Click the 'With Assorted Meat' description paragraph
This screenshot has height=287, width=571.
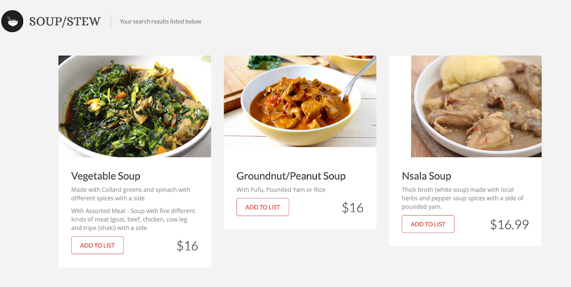tap(133, 219)
